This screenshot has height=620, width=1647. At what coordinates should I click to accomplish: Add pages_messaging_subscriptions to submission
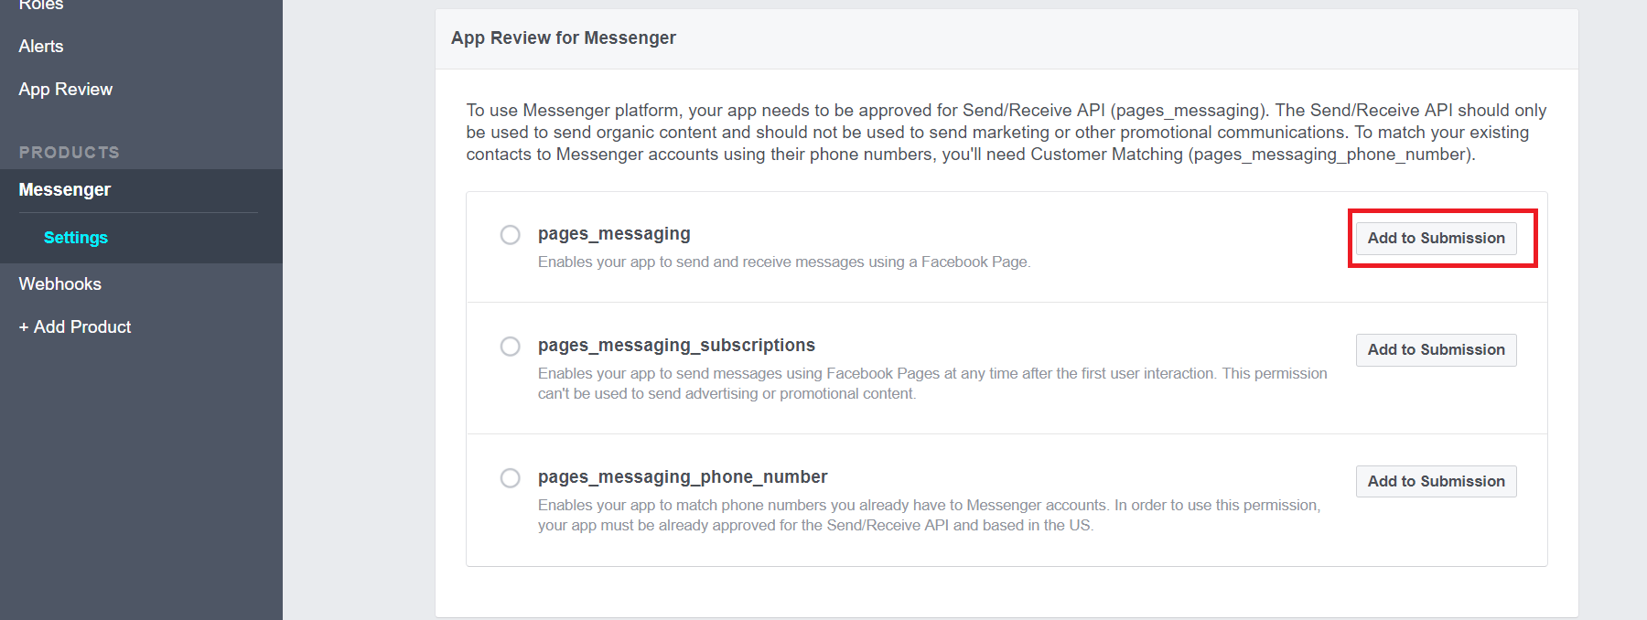[x=1437, y=350]
